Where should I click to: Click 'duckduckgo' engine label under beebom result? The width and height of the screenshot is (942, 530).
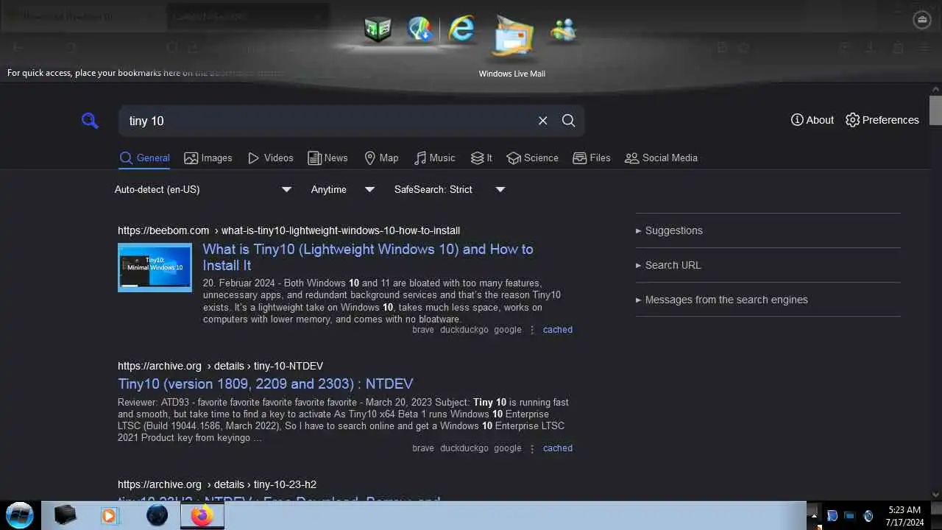(464, 330)
